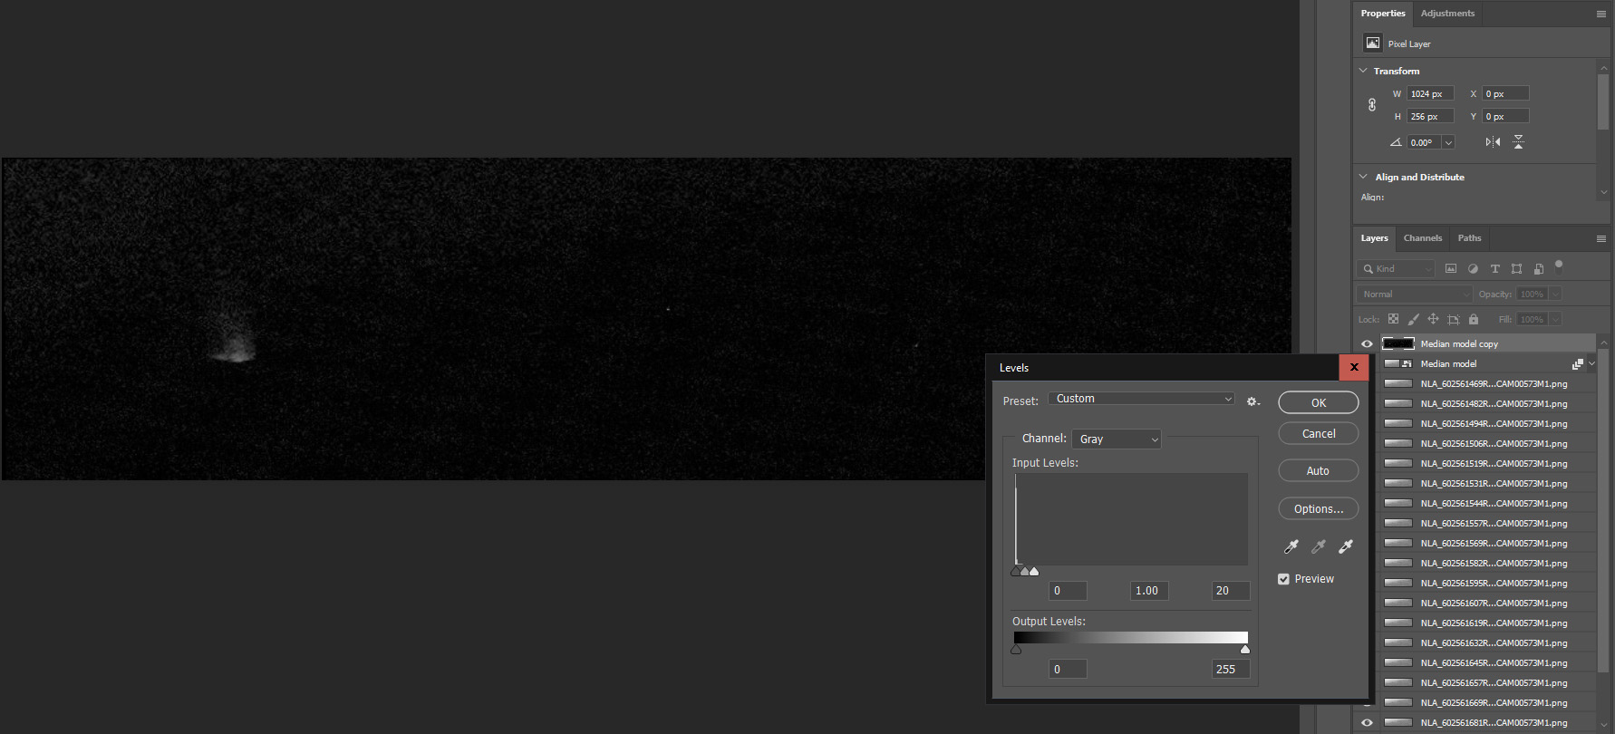Click the Auto button in Levels
This screenshot has width=1615, height=734.
tap(1318, 471)
